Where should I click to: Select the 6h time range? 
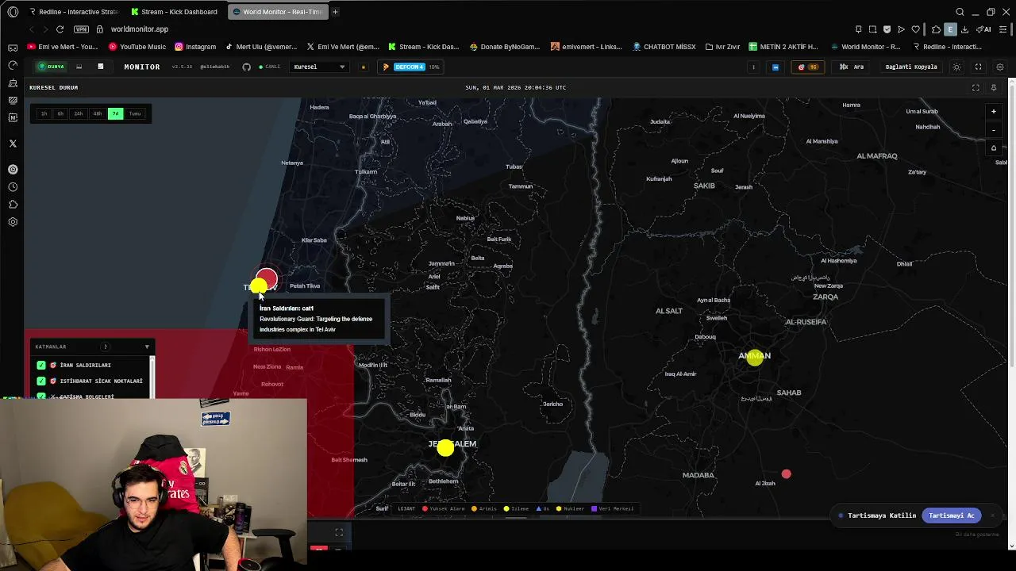tap(60, 113)
